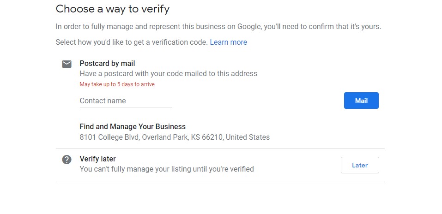This screenshot has height=214, width=442.
Task: Click the word 'Google' in the intro sentence
Action: pos(249,27)
